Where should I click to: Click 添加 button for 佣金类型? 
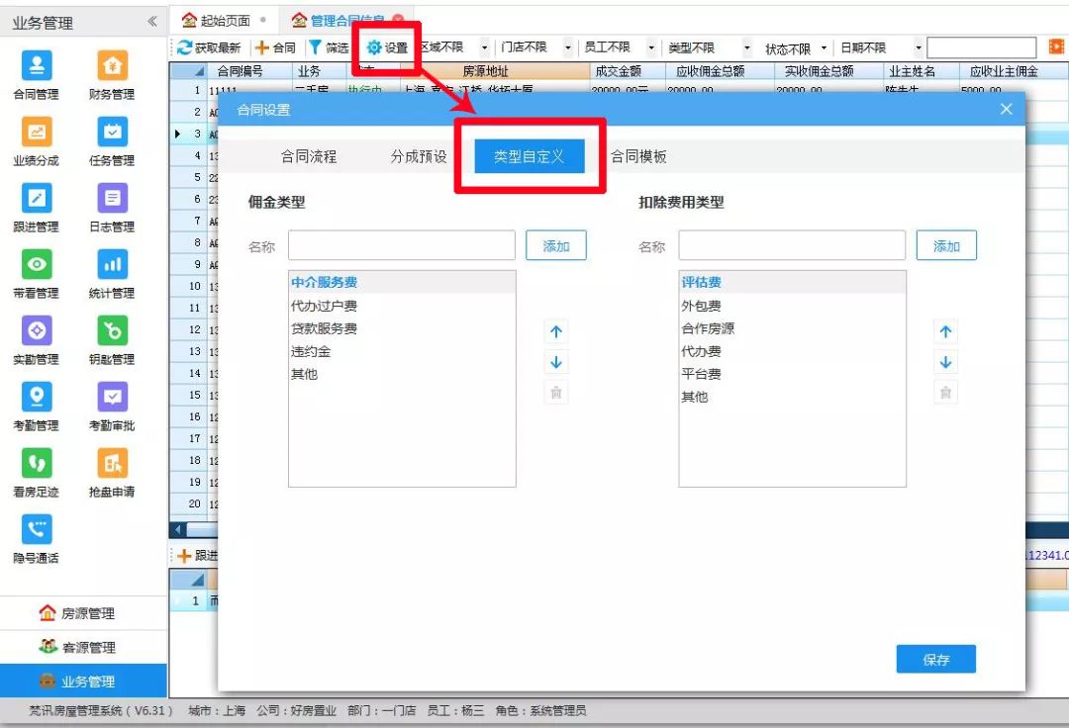555,245
